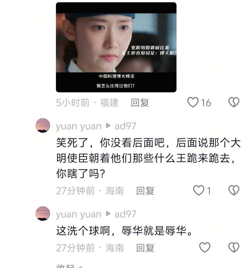The width and height of the screenshot is (242, 268).
Task: Dislike the image comment from 福建
Action: (234, 102)
